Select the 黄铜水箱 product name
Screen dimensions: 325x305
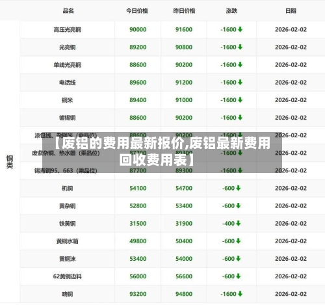pyautogui.click(x=68, y=241)
